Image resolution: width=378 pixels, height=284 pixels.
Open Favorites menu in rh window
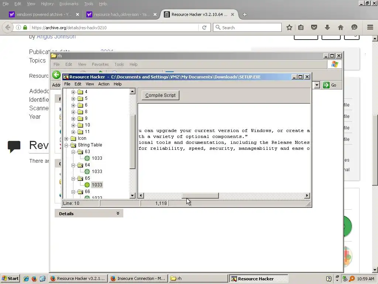coord(100,64)
